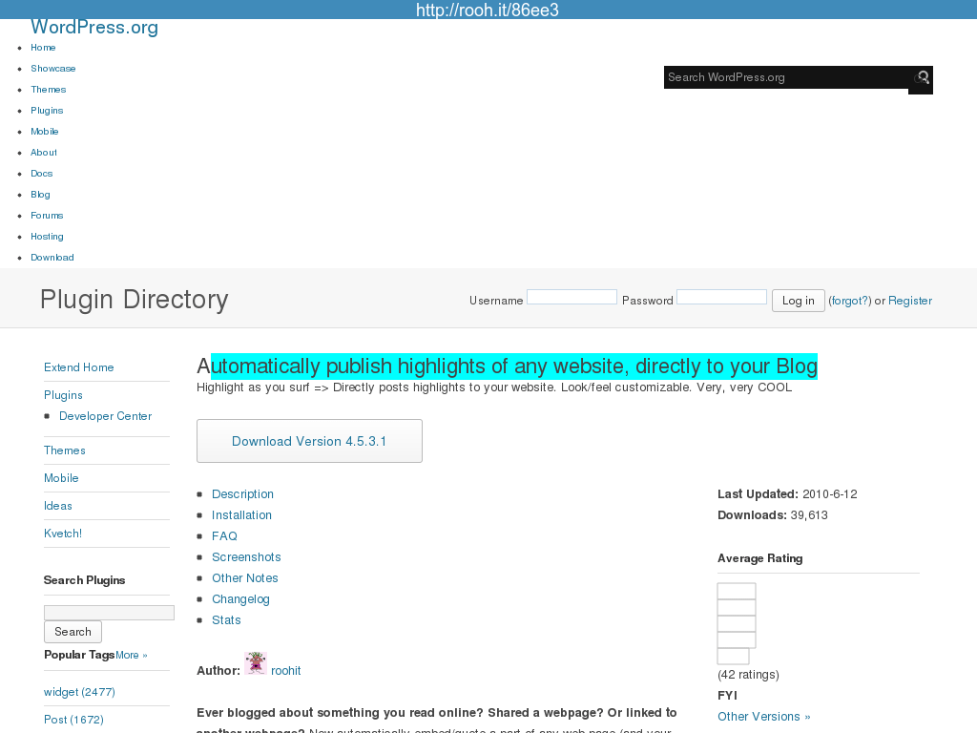Open the Hosting navigation link
The width and height of the screenshot is (977, 733).
(x=47, y=237)
